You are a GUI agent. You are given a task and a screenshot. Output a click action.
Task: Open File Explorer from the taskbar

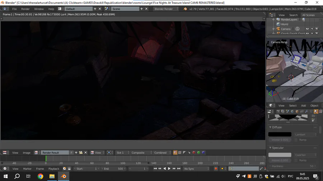pos(52,176)
